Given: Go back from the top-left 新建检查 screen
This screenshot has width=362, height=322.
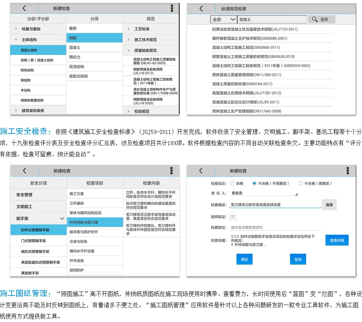Looking at the screenshot, I should tap(24, 8).
